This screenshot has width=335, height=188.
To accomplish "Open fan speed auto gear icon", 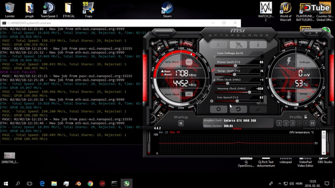I will [211, 101].
